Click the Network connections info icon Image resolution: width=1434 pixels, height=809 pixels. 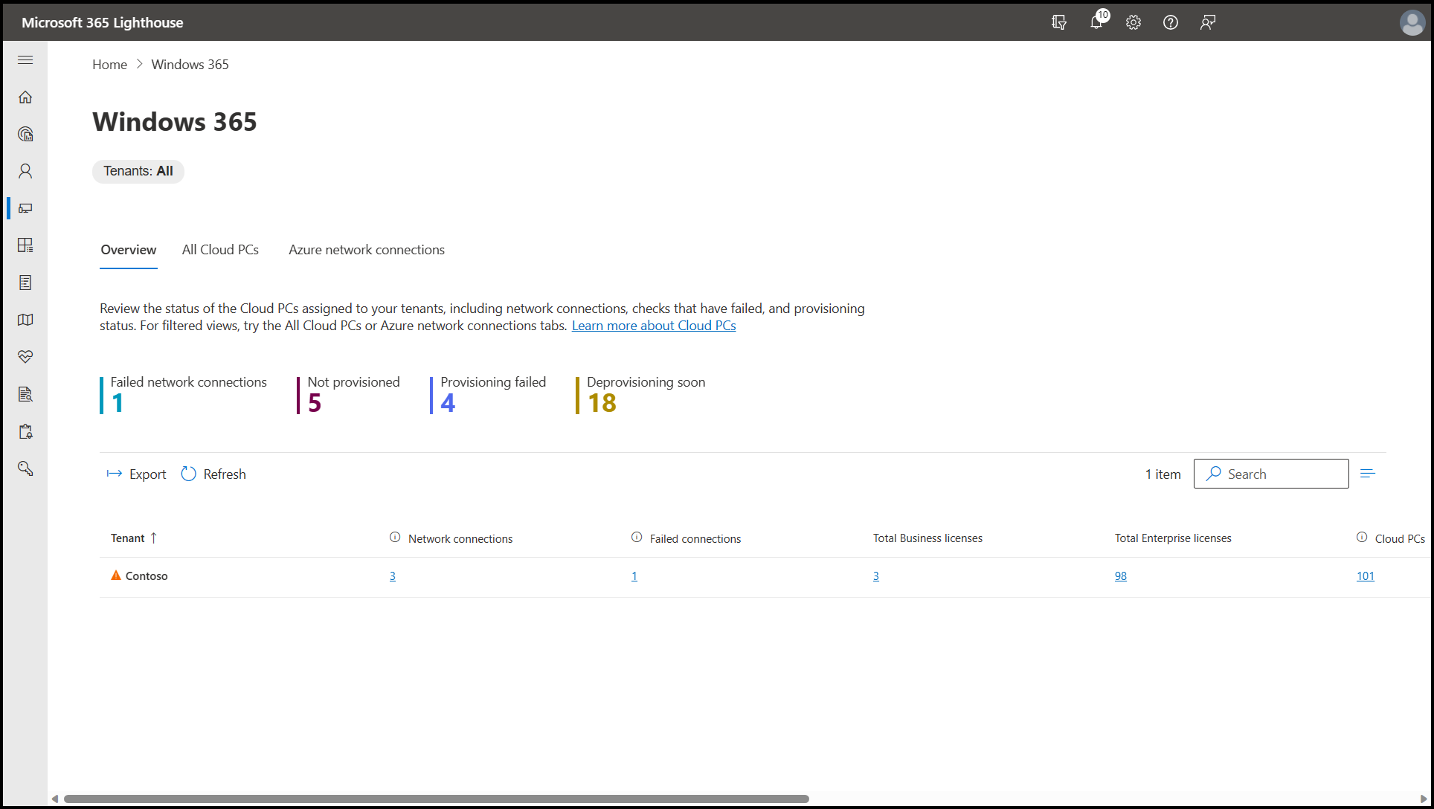coord(395,538)
